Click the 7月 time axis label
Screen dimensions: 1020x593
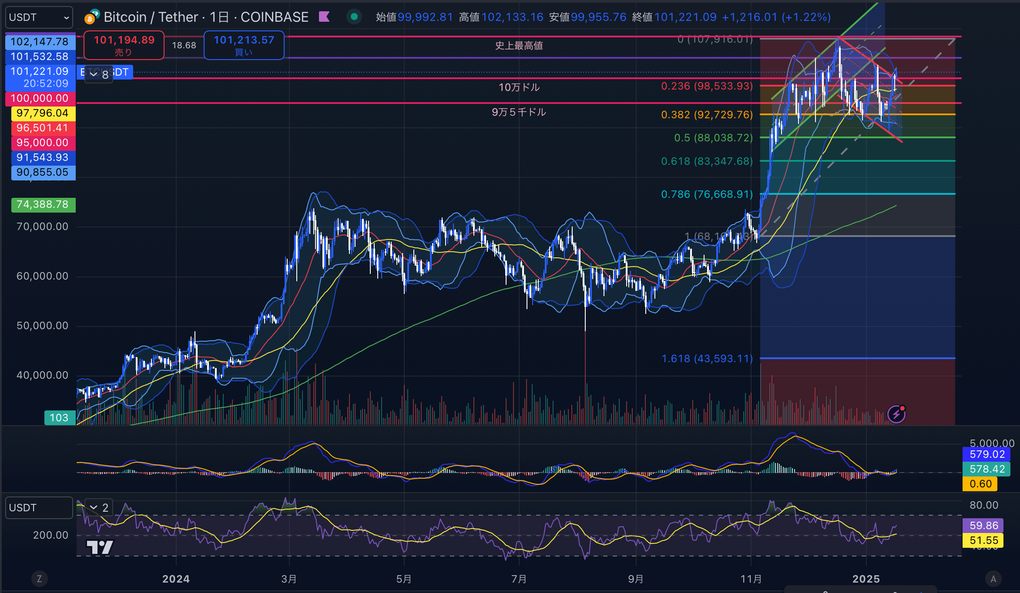click(x=519, y=579)
